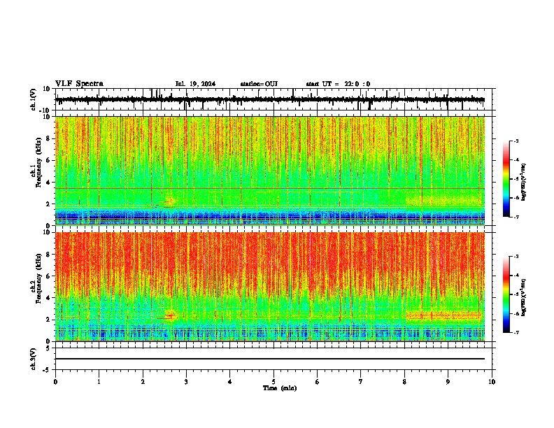Screen dimensions: 554x428
Task: Click the ch.1 color bar log(PSD) label
Action: pos(523,183)
